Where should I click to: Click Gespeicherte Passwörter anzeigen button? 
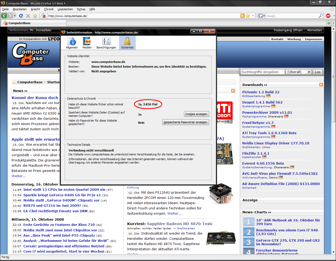[x=186, y=122]
